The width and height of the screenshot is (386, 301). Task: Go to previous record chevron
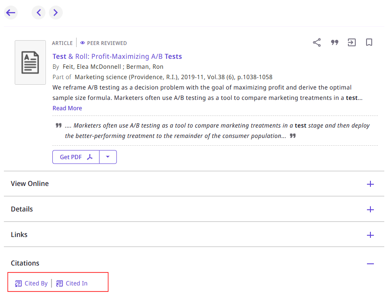[39, 13]
